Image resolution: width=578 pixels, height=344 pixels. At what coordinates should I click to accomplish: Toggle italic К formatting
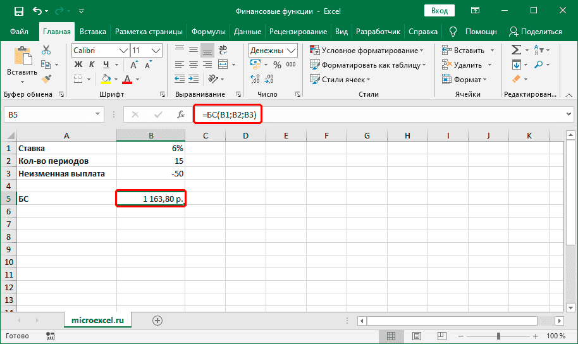coord(93,64)
